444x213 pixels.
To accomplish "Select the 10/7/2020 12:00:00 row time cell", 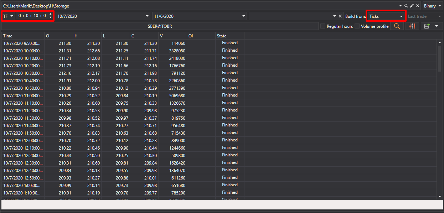I will coord(23,140).
